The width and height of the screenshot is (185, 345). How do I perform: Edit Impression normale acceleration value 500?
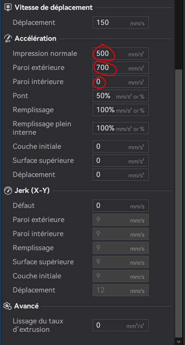tap(121, 54)
